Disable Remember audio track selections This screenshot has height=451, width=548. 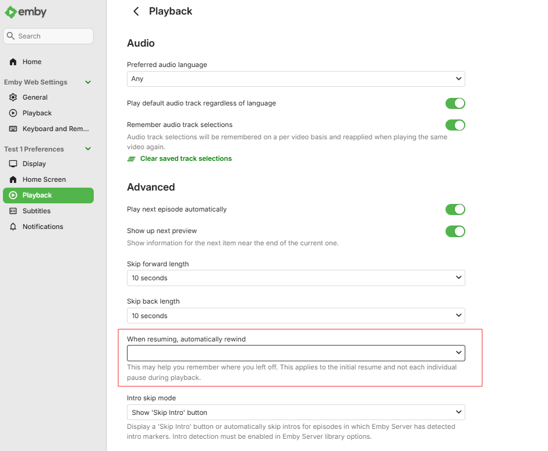(x=455, y=125)
